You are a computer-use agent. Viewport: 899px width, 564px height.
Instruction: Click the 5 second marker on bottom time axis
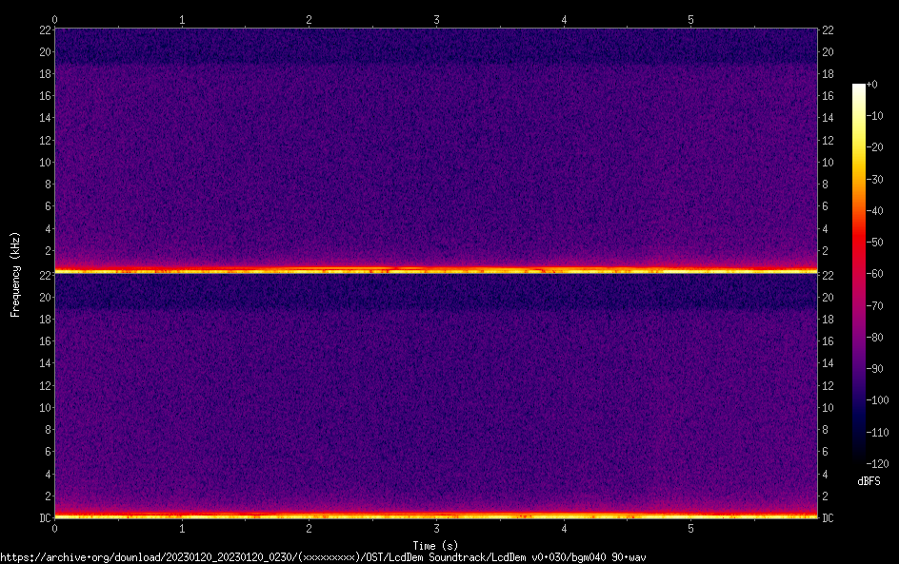tap(690, 528)
